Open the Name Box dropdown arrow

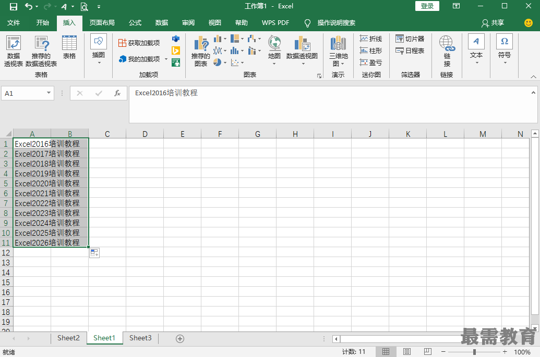coord(49,93)
